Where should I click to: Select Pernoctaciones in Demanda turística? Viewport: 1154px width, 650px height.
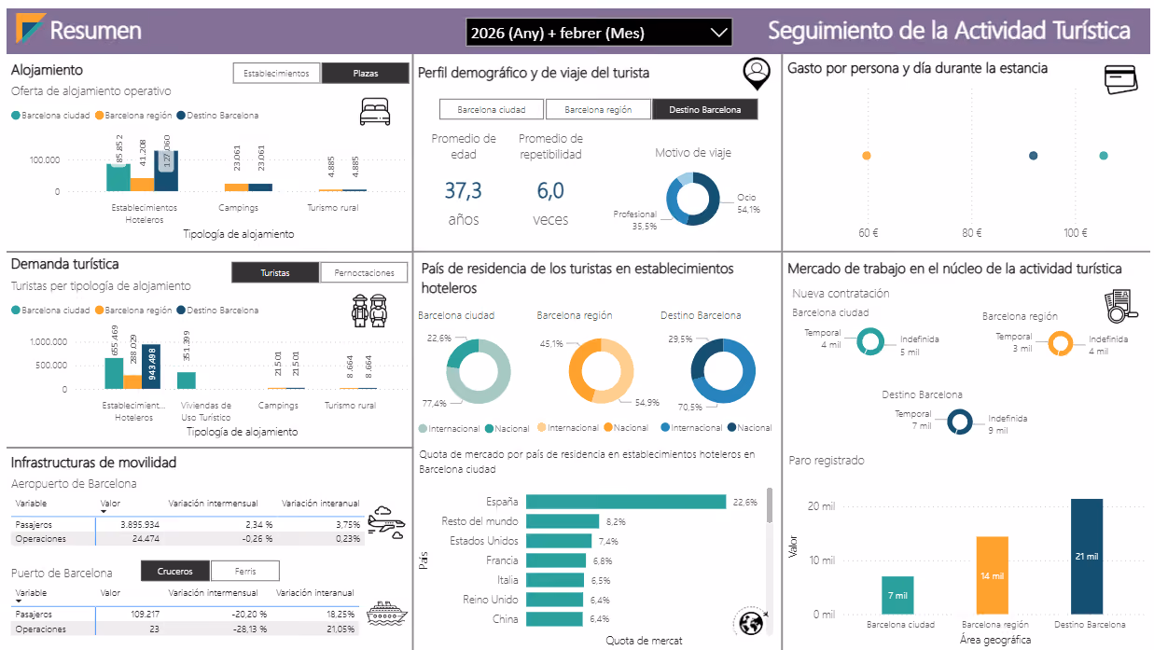pos(364,273)
